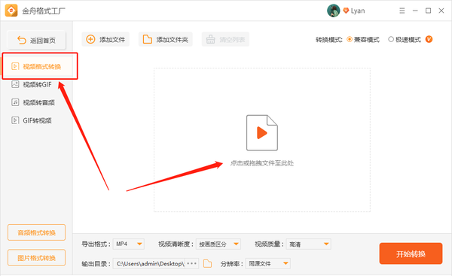
Task: Close the 金舟格式工厂 window
Action: point(441,11)
